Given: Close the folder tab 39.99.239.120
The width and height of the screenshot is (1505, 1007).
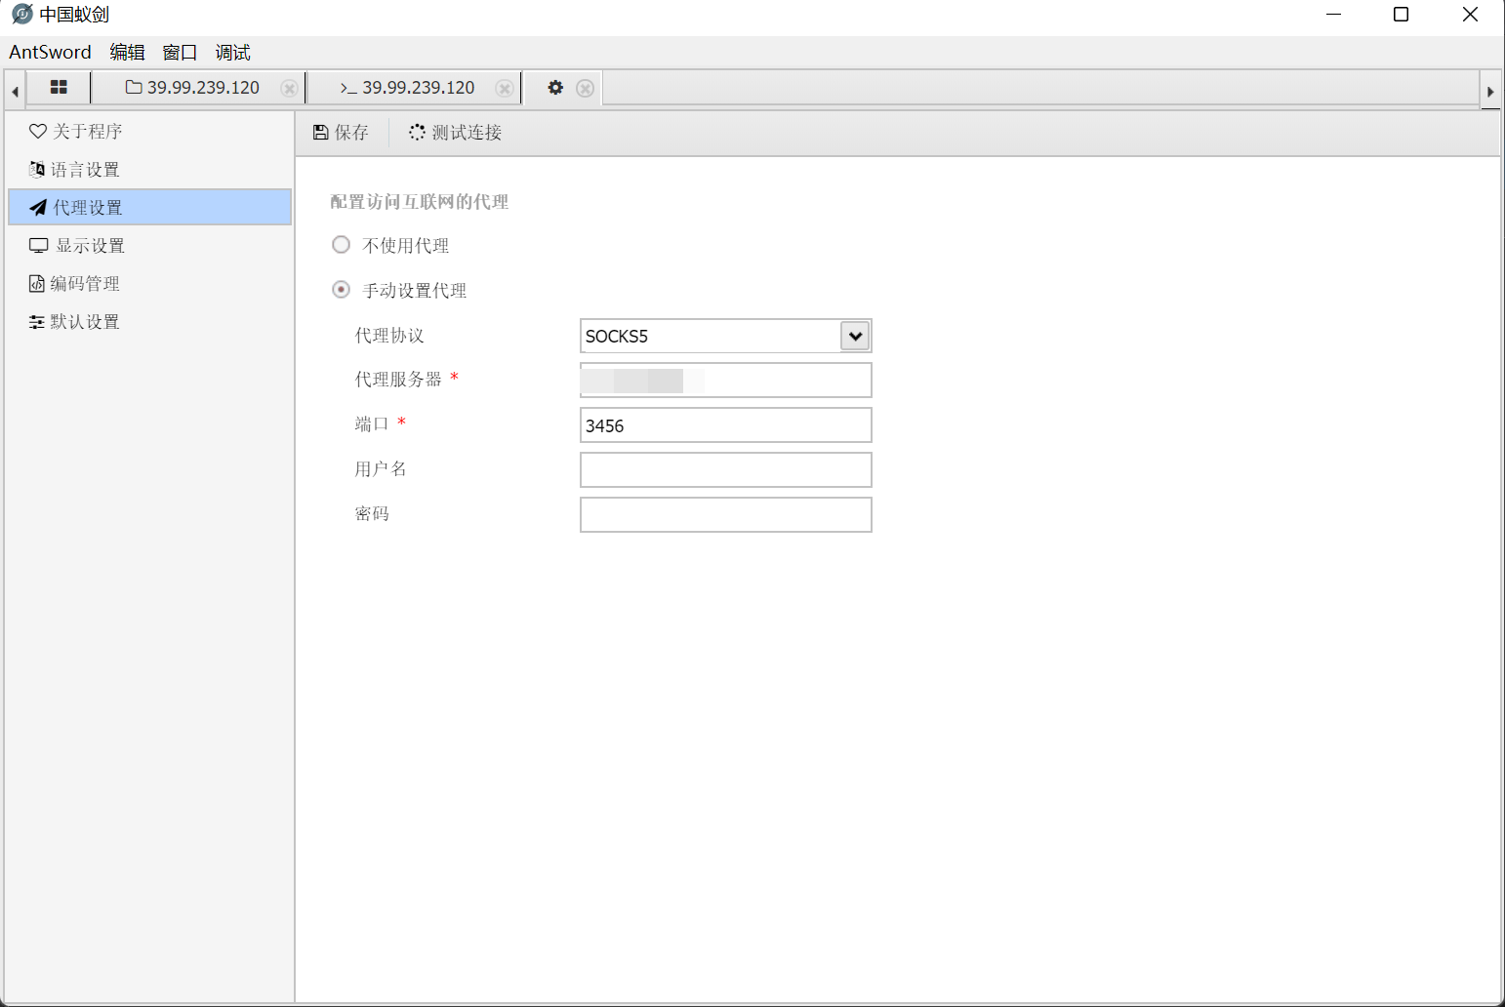Looking at the screenshot, I should 289,89.
